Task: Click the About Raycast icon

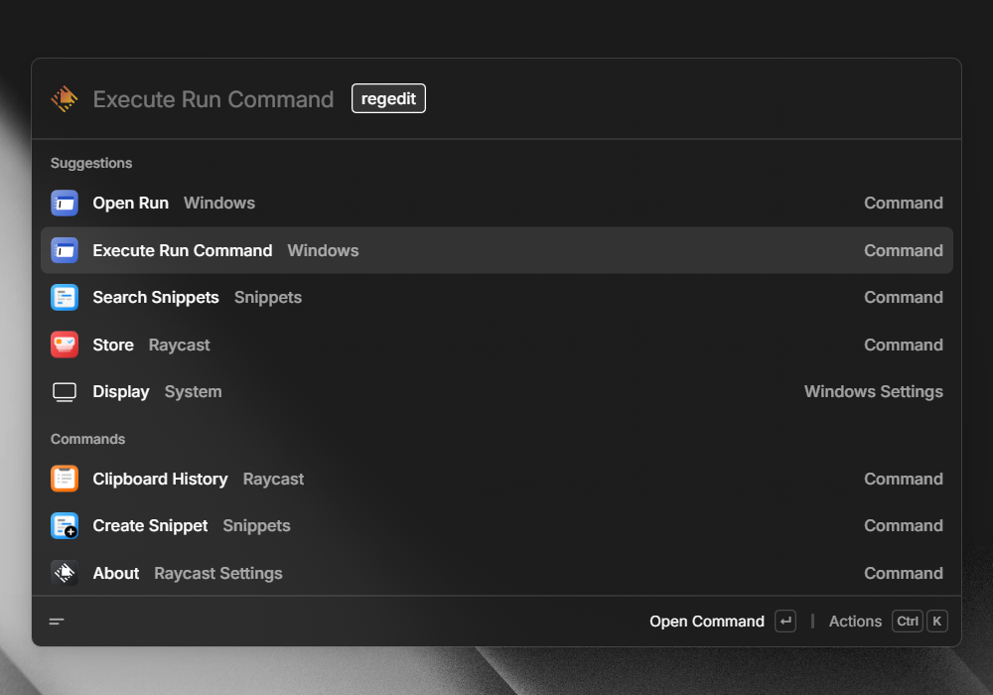Action: click(x=65, y=573)
